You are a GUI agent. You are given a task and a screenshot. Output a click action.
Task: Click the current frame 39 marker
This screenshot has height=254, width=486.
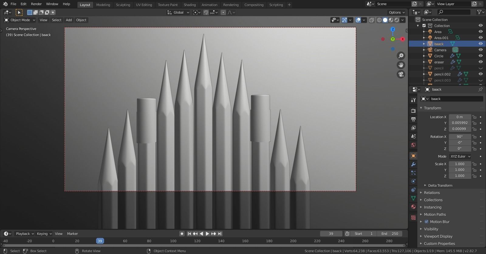click(100, 241)
